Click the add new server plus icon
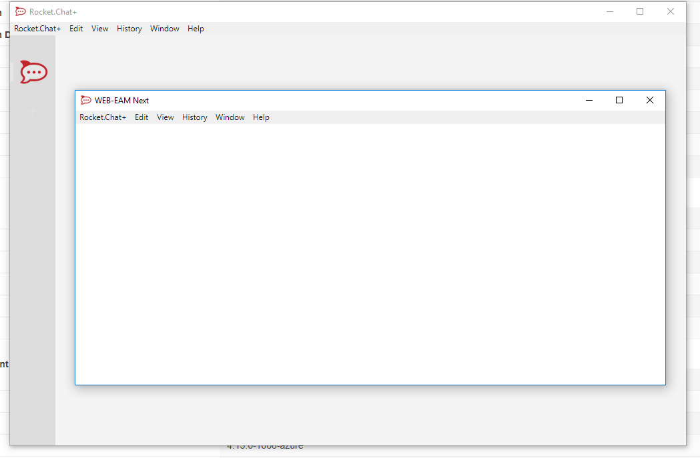This screenshot has height=458, width=700. (x=33, y=111)
